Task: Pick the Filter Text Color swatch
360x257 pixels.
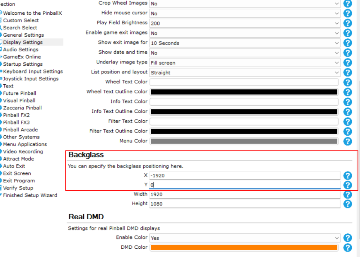Action: [x=244, y=122]
